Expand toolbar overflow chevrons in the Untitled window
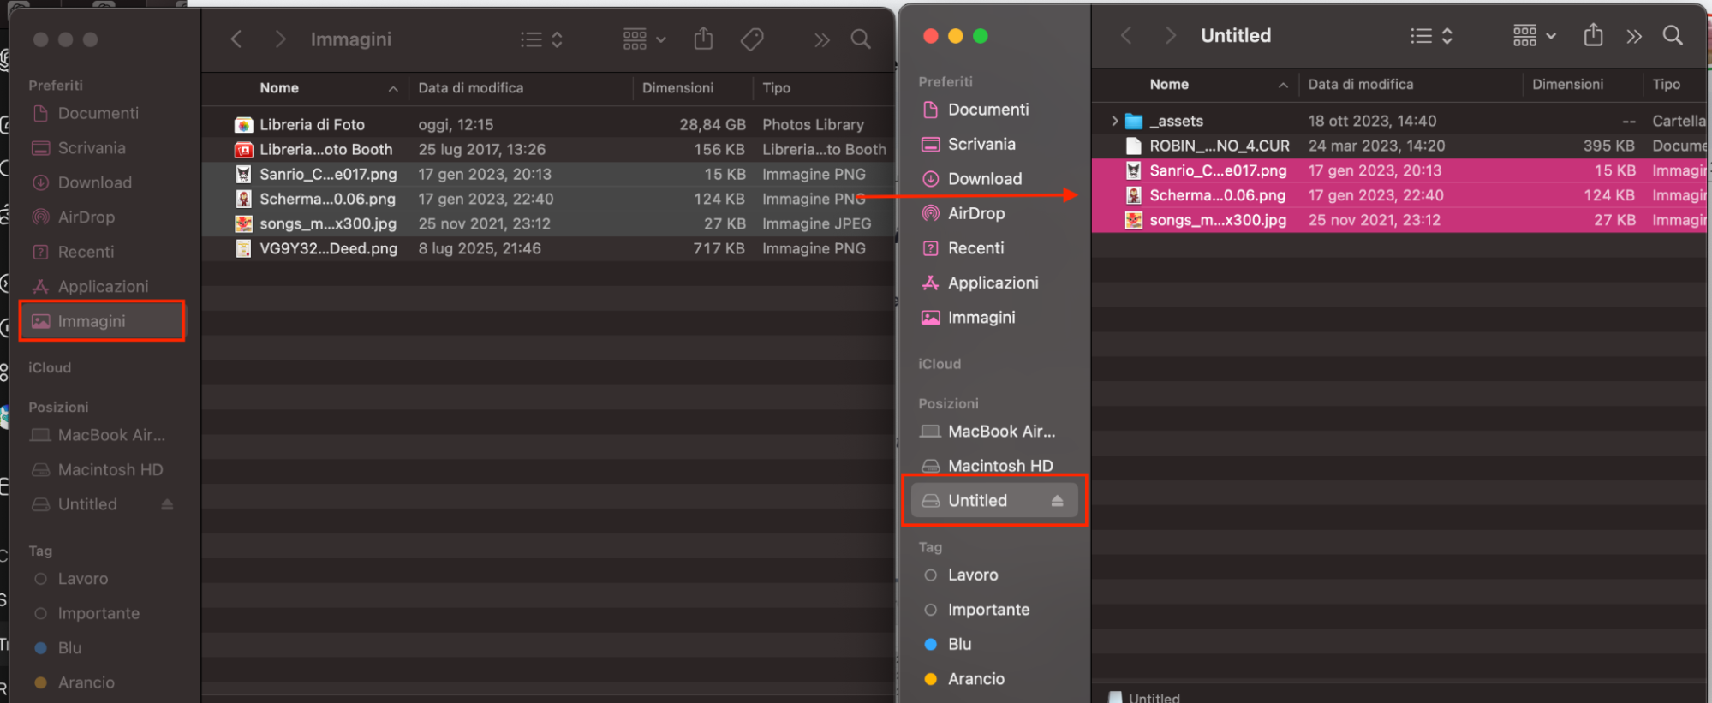The height and width of the screenshot is (703, 1712). pyautogui.click(x=1634, y=37)
